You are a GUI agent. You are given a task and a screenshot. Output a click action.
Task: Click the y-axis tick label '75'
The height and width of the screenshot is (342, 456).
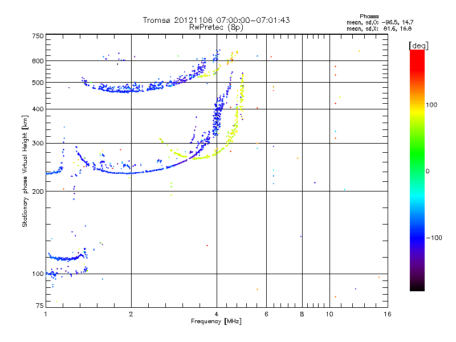tap(40, 306)
